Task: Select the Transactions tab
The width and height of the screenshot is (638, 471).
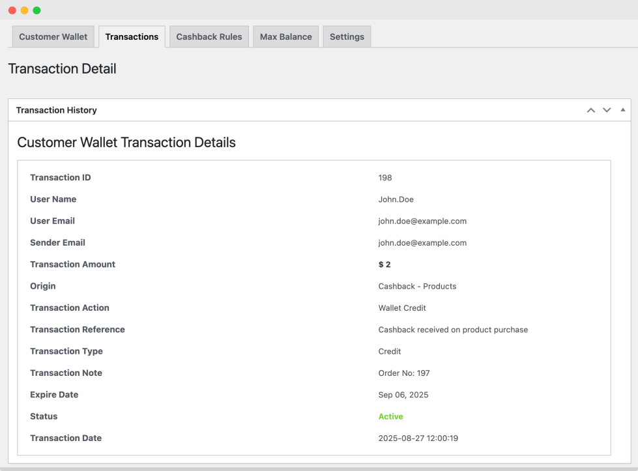Action: 132,36
